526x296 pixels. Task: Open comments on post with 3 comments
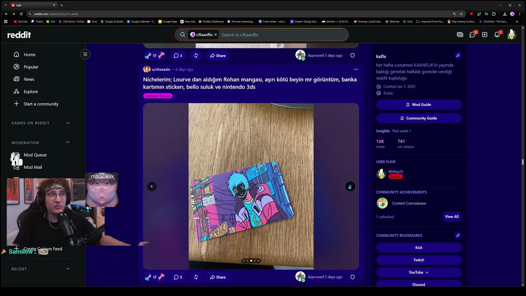178,55
